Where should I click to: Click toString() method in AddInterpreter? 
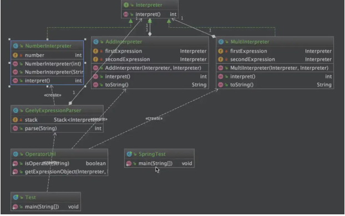pyautogui.click(x=150, y=85)
